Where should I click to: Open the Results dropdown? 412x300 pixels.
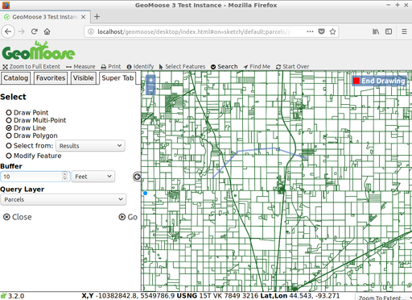coord(90,146)
